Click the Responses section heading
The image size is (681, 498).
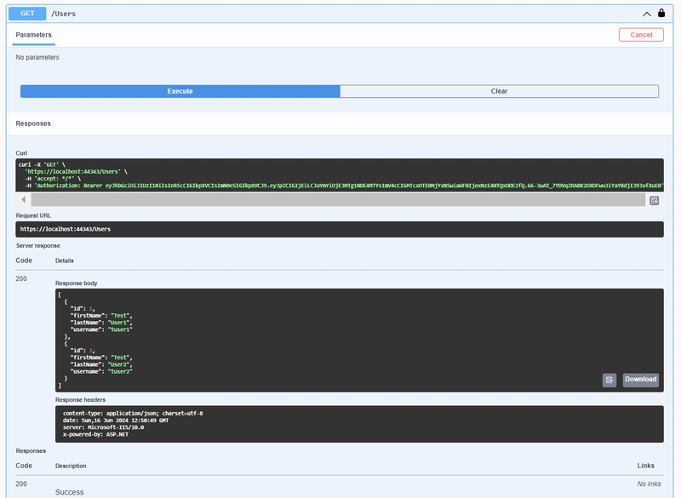(x=33, y=123)
